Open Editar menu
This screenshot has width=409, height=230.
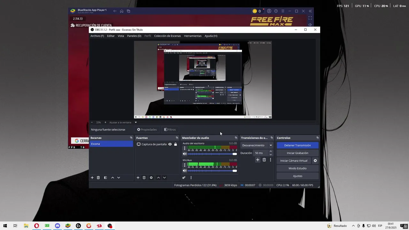point(111,36)
